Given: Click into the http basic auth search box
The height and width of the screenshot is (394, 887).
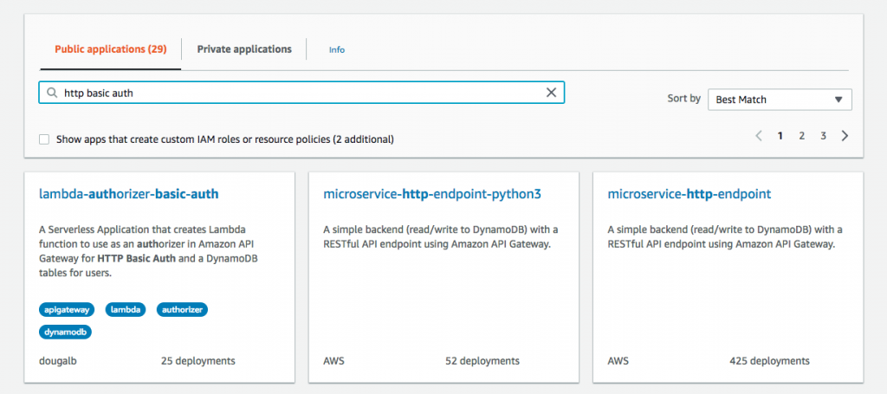Looking at the screenshot, I should point(295,94).
